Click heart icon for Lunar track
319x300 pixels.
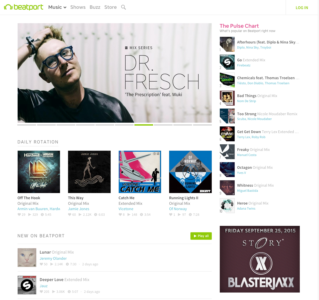(41, 264)
